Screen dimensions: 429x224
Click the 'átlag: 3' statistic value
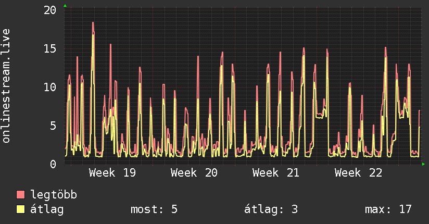[271, 209]
